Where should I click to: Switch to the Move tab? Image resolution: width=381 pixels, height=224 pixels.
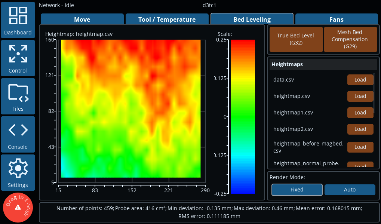[x=82, y=19]
